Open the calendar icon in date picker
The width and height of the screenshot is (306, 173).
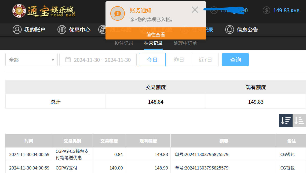click(x=68, y=59)
